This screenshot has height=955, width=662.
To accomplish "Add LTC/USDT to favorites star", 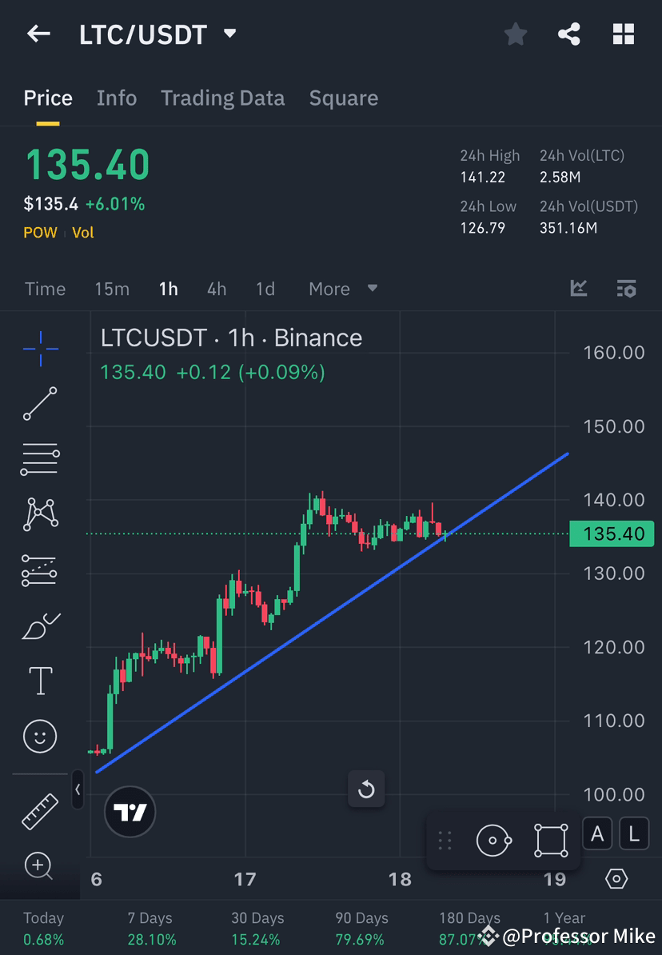I will 515,34.
